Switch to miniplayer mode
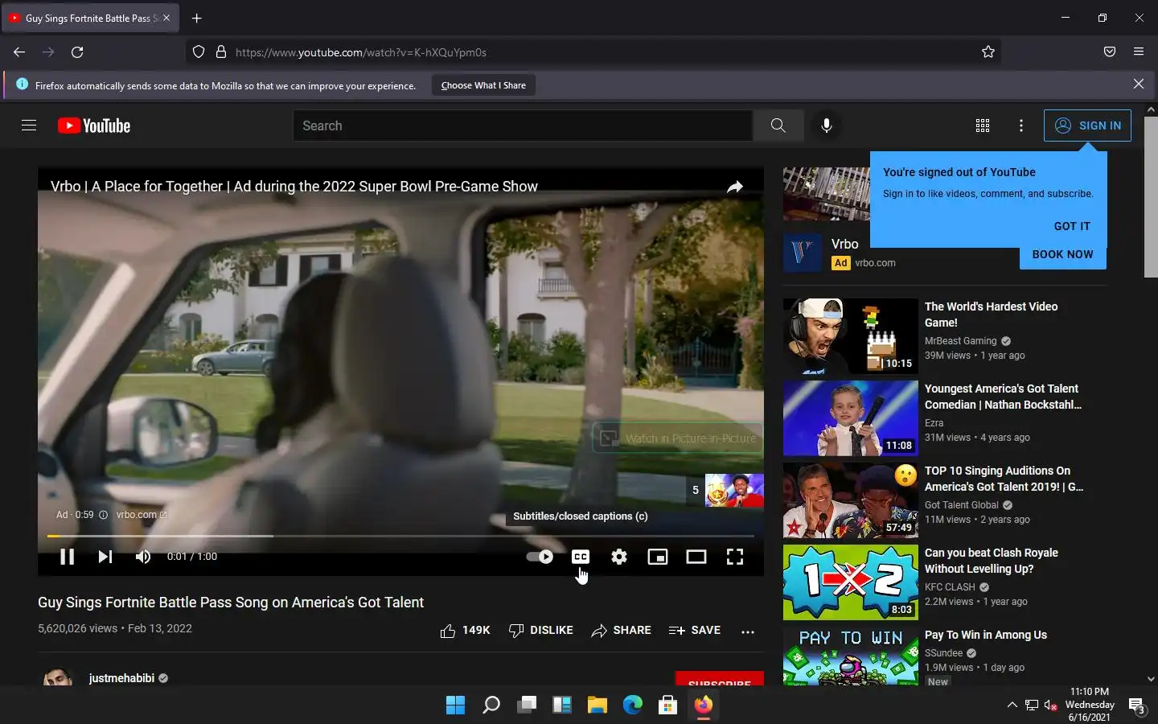This screenshot has width=1158, height=724. pyautogui.click(x=658, y=557)
